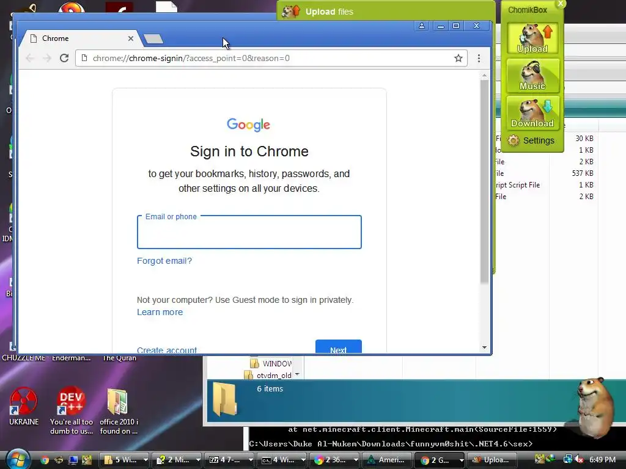Click large folder icon in details pane
The width and height of the screenshot is (626, 469).
224,399
